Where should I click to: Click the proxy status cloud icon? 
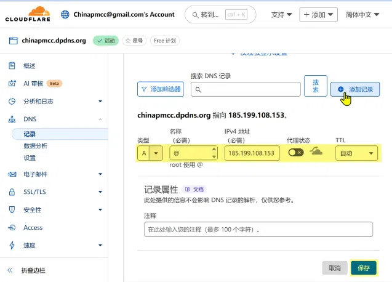[x=316, y=151]
